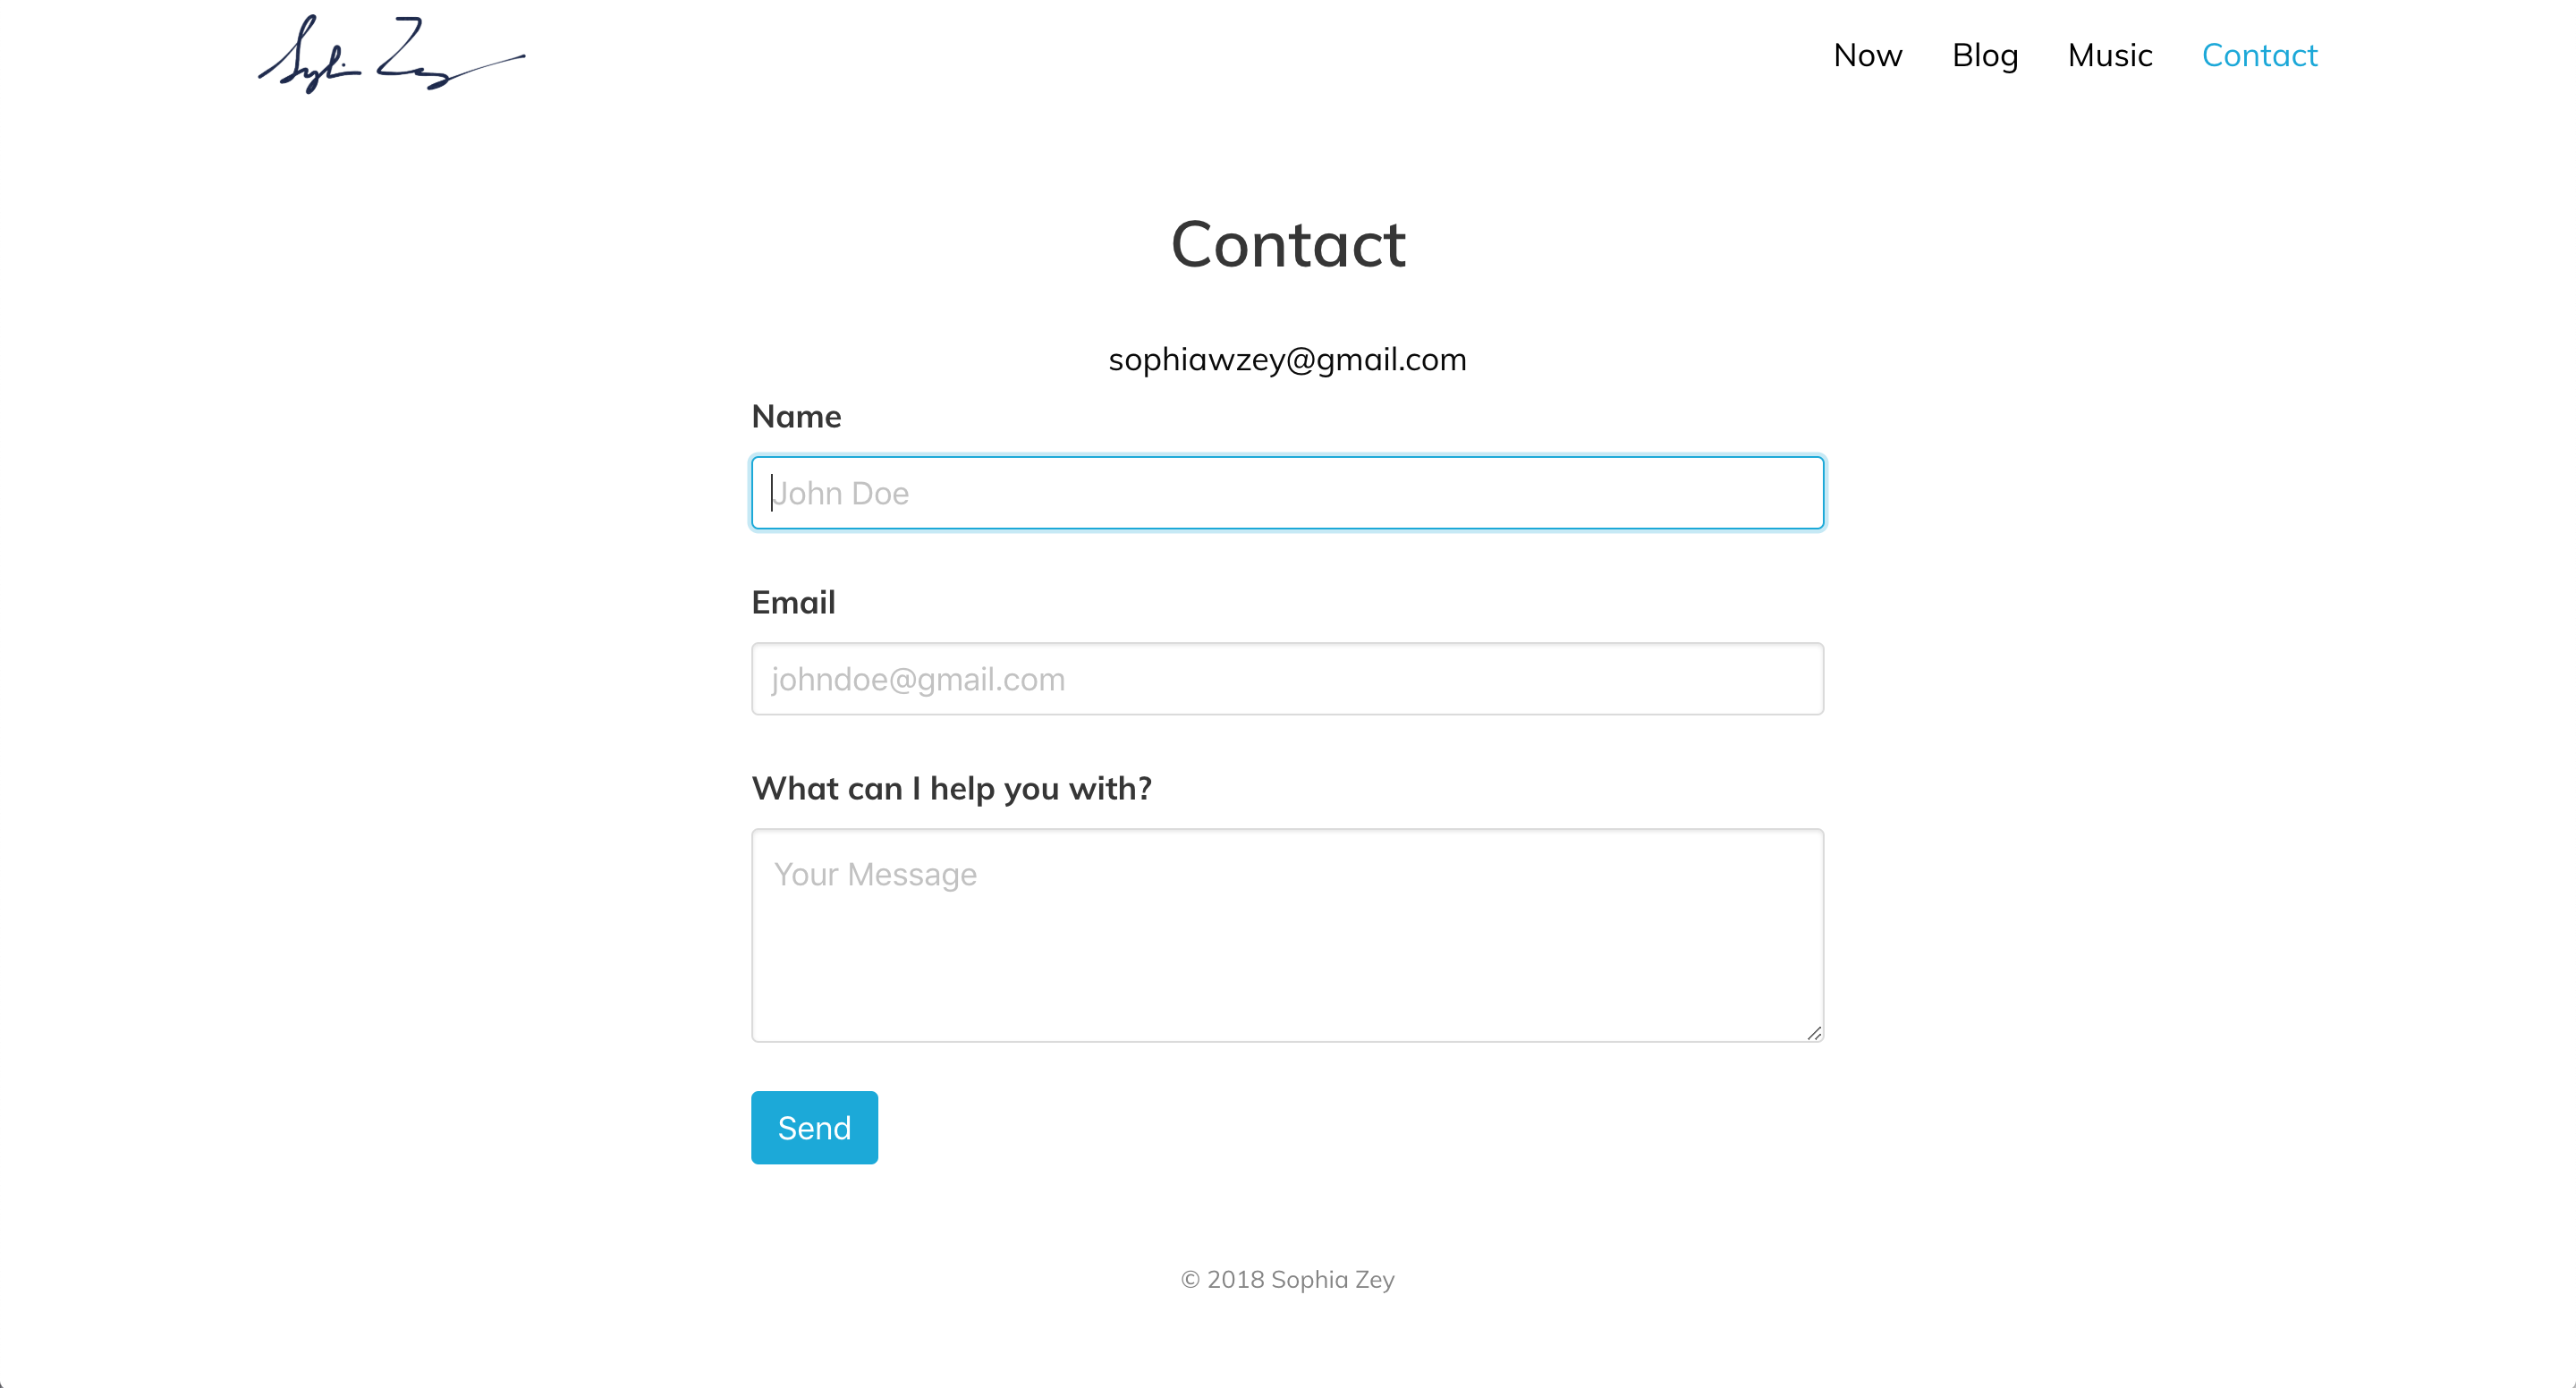Go to the Blog page
This screenshot has height=1388, width=2576.
click(1984, 55)
